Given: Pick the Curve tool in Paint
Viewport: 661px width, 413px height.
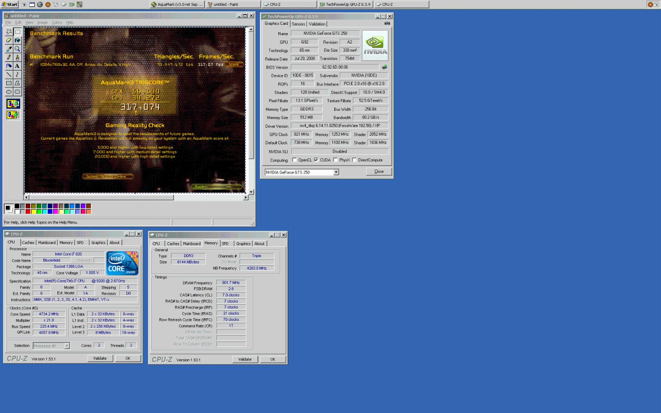Looking at the screenshot, I should coord(17,75).
